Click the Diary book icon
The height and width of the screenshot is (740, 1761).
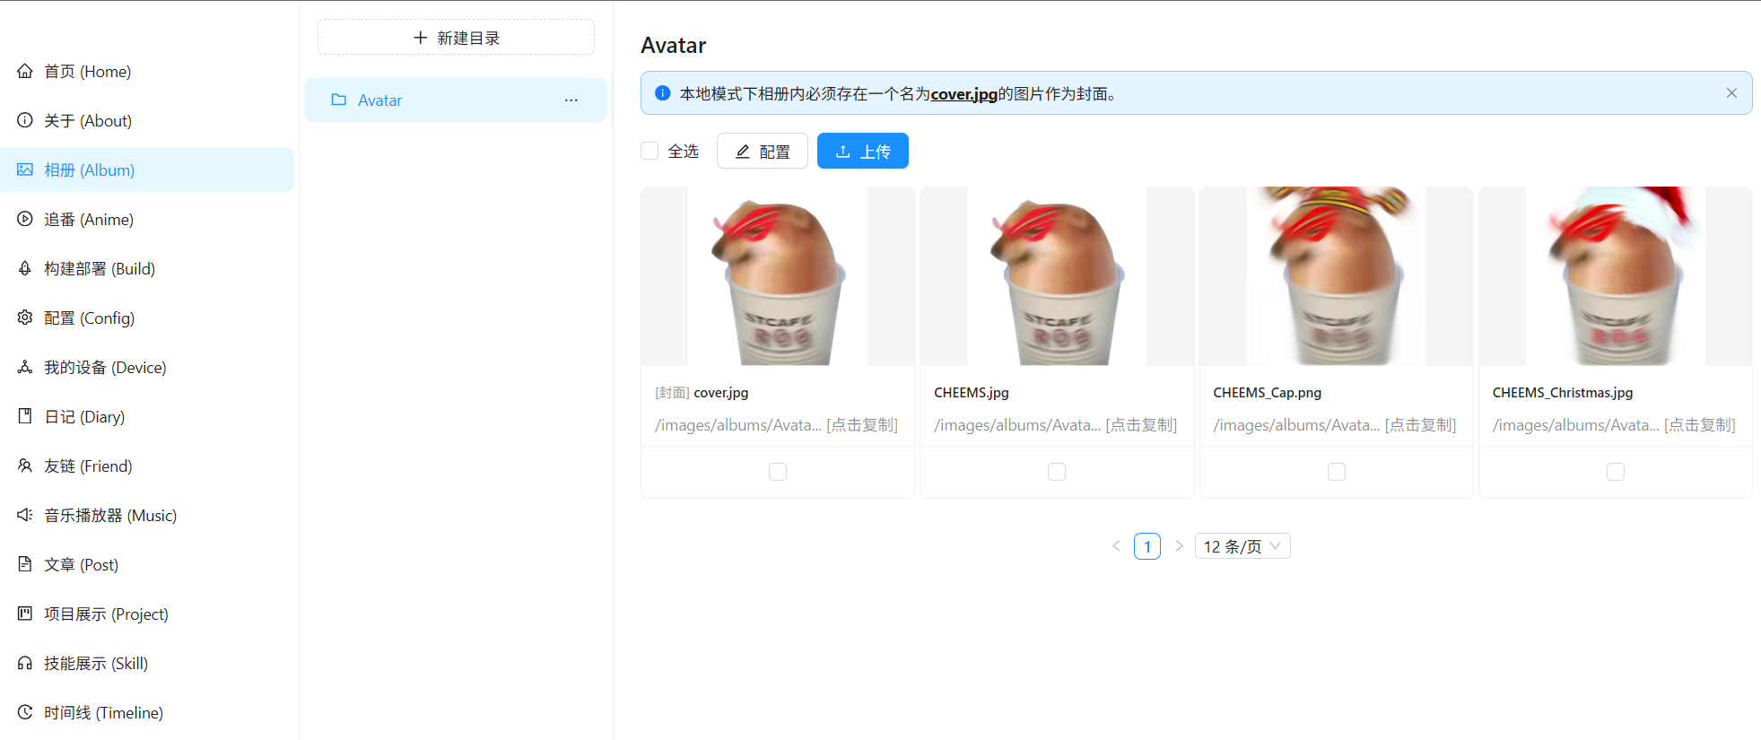(25, 416)
